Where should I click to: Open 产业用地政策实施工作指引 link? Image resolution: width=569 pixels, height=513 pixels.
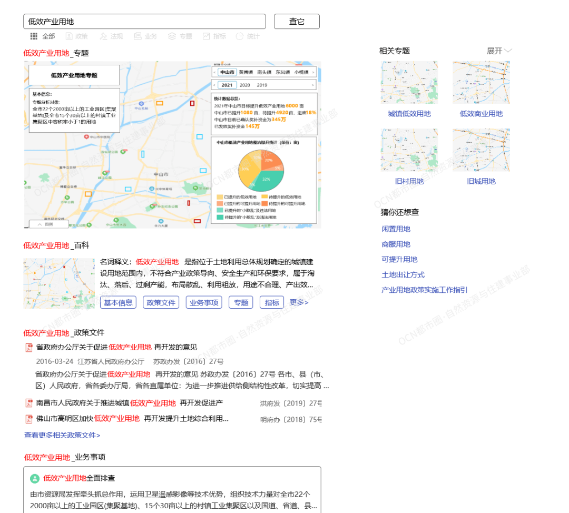pyautogui.click(x=424, y=290)
